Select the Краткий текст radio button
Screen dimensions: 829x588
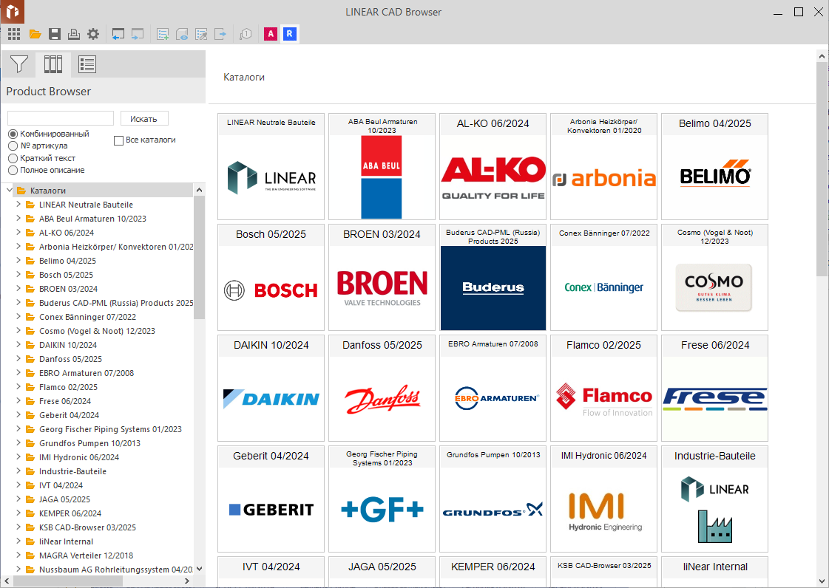(x=13, y=159)
